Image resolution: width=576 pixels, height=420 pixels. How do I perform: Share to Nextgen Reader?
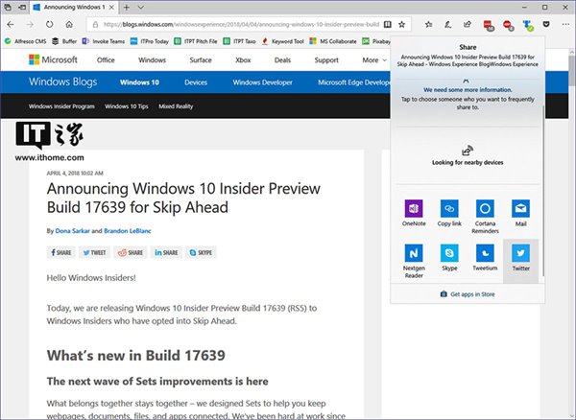point(414,261)
